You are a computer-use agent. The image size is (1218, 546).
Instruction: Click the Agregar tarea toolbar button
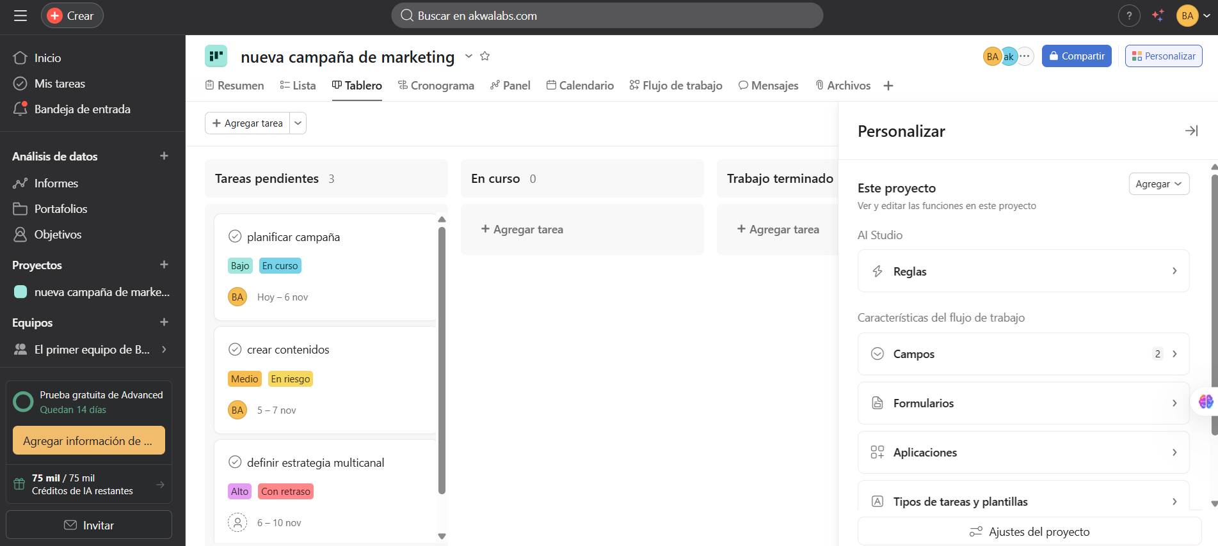[x=248, y=123]
